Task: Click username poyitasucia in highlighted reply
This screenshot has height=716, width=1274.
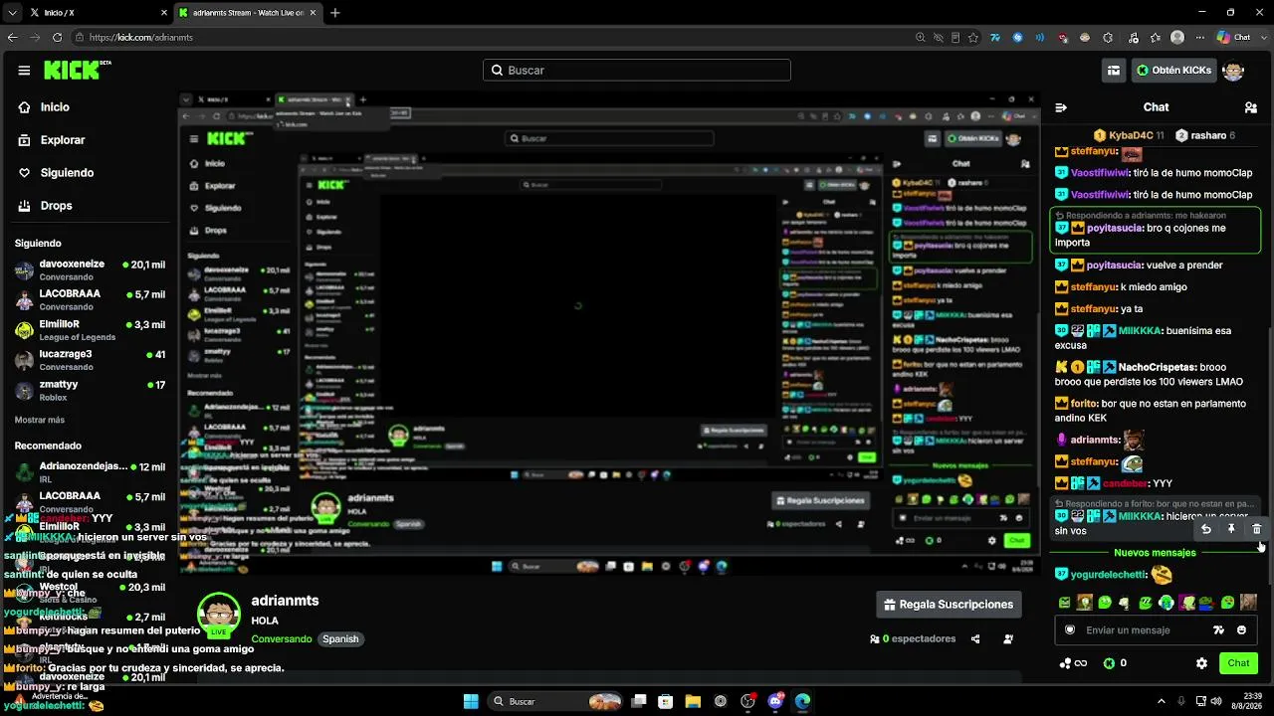Action: 1114,228
